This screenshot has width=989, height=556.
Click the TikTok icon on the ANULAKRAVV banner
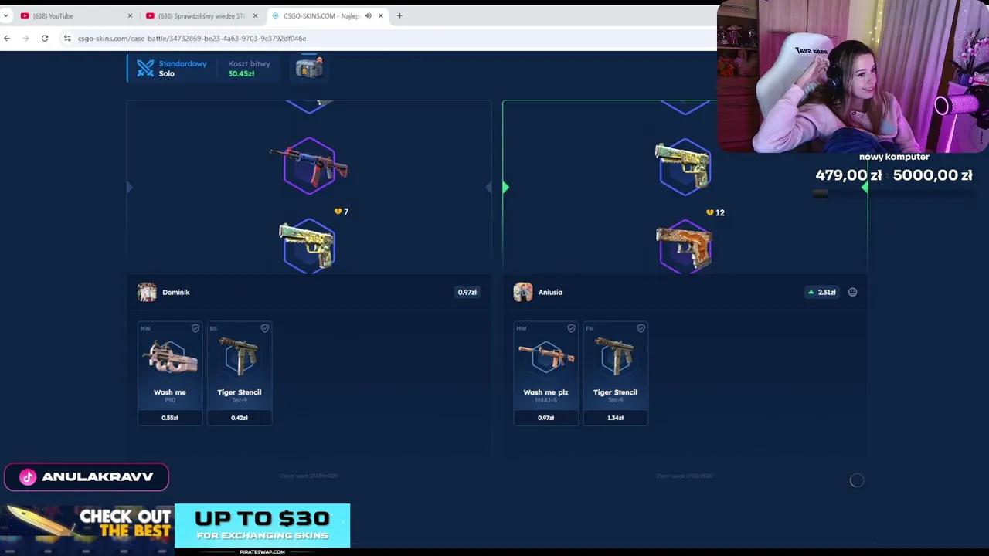tap(28, 476)
